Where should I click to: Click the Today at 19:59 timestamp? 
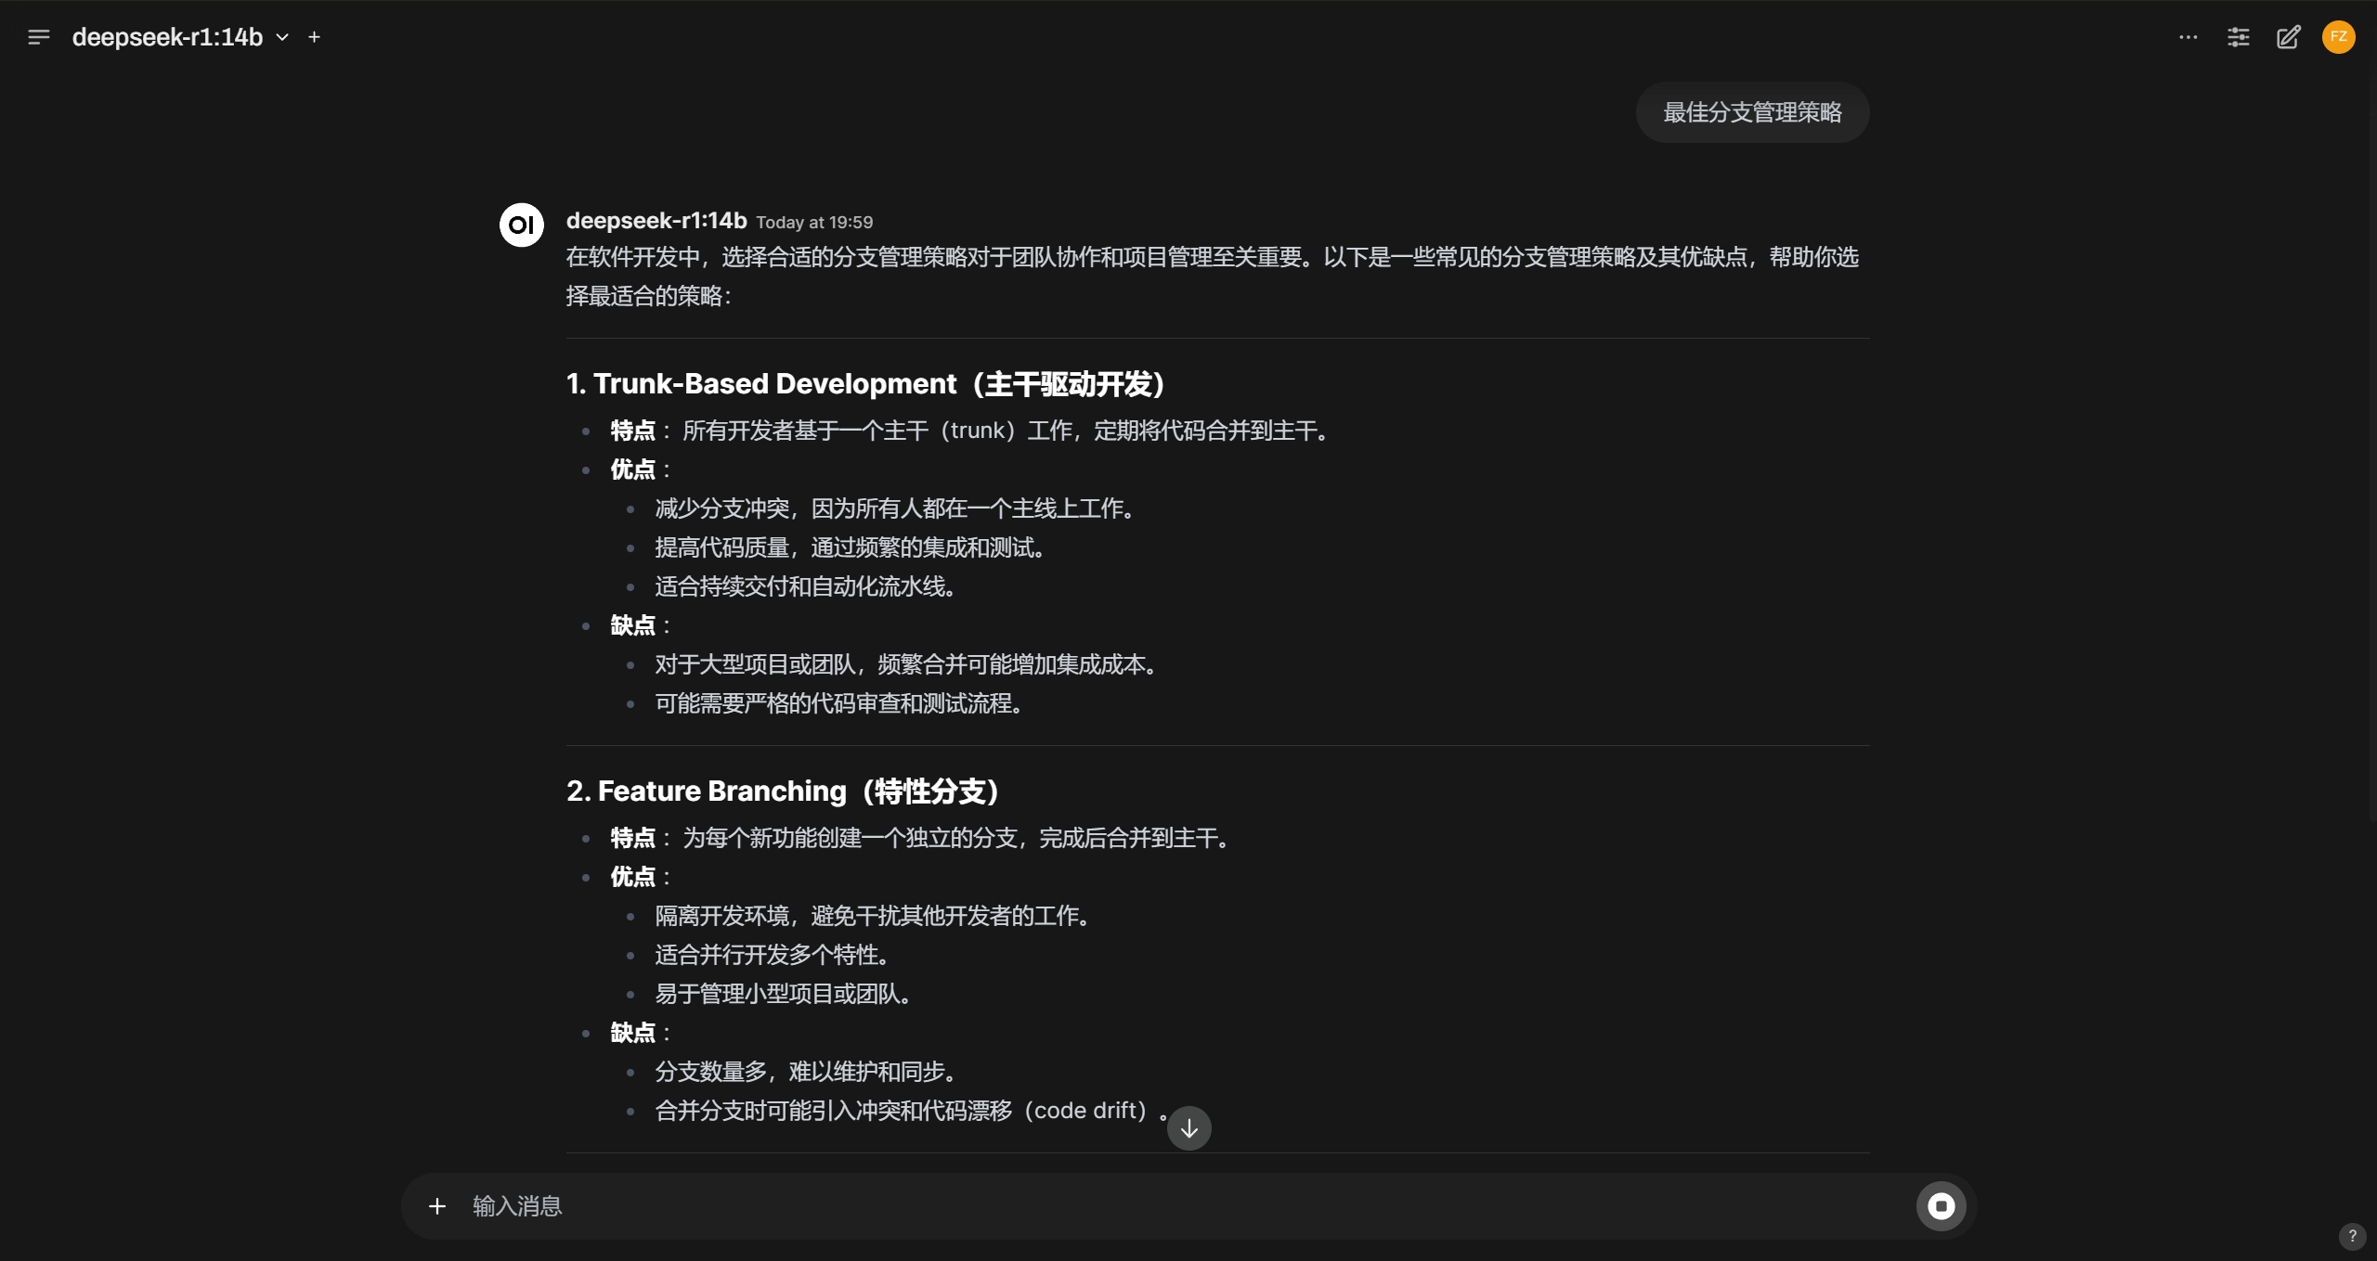[813, 222]
